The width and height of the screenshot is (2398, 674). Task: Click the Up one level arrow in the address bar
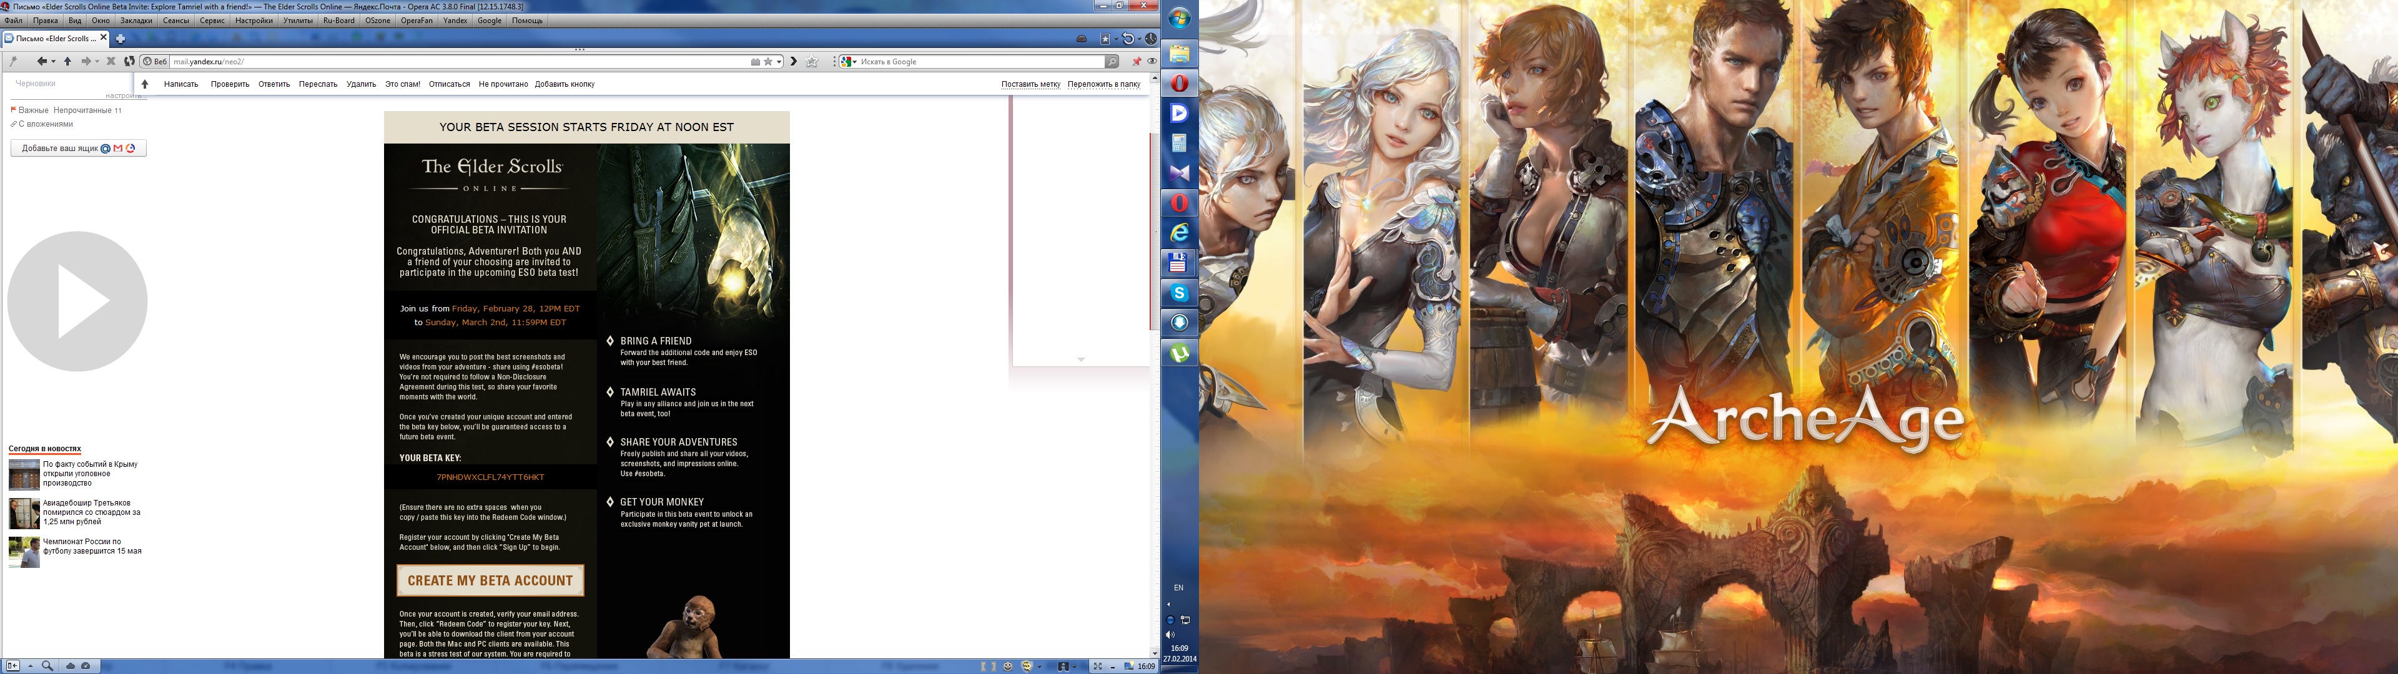tap(67, 61)
